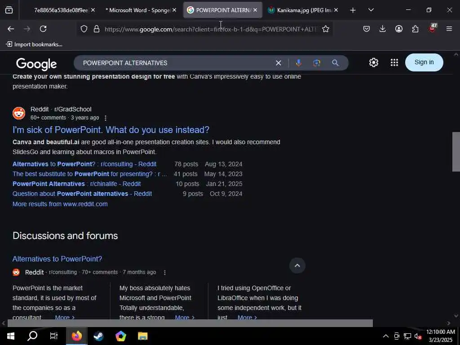Open the Firefox application menu

(449, 29)
